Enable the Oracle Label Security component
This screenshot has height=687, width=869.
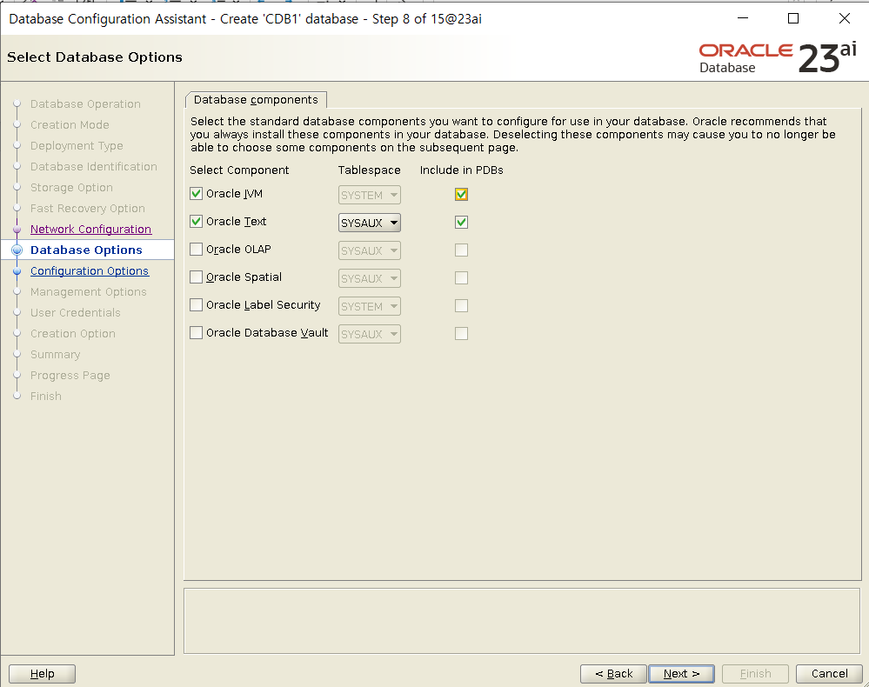point(196,304)
